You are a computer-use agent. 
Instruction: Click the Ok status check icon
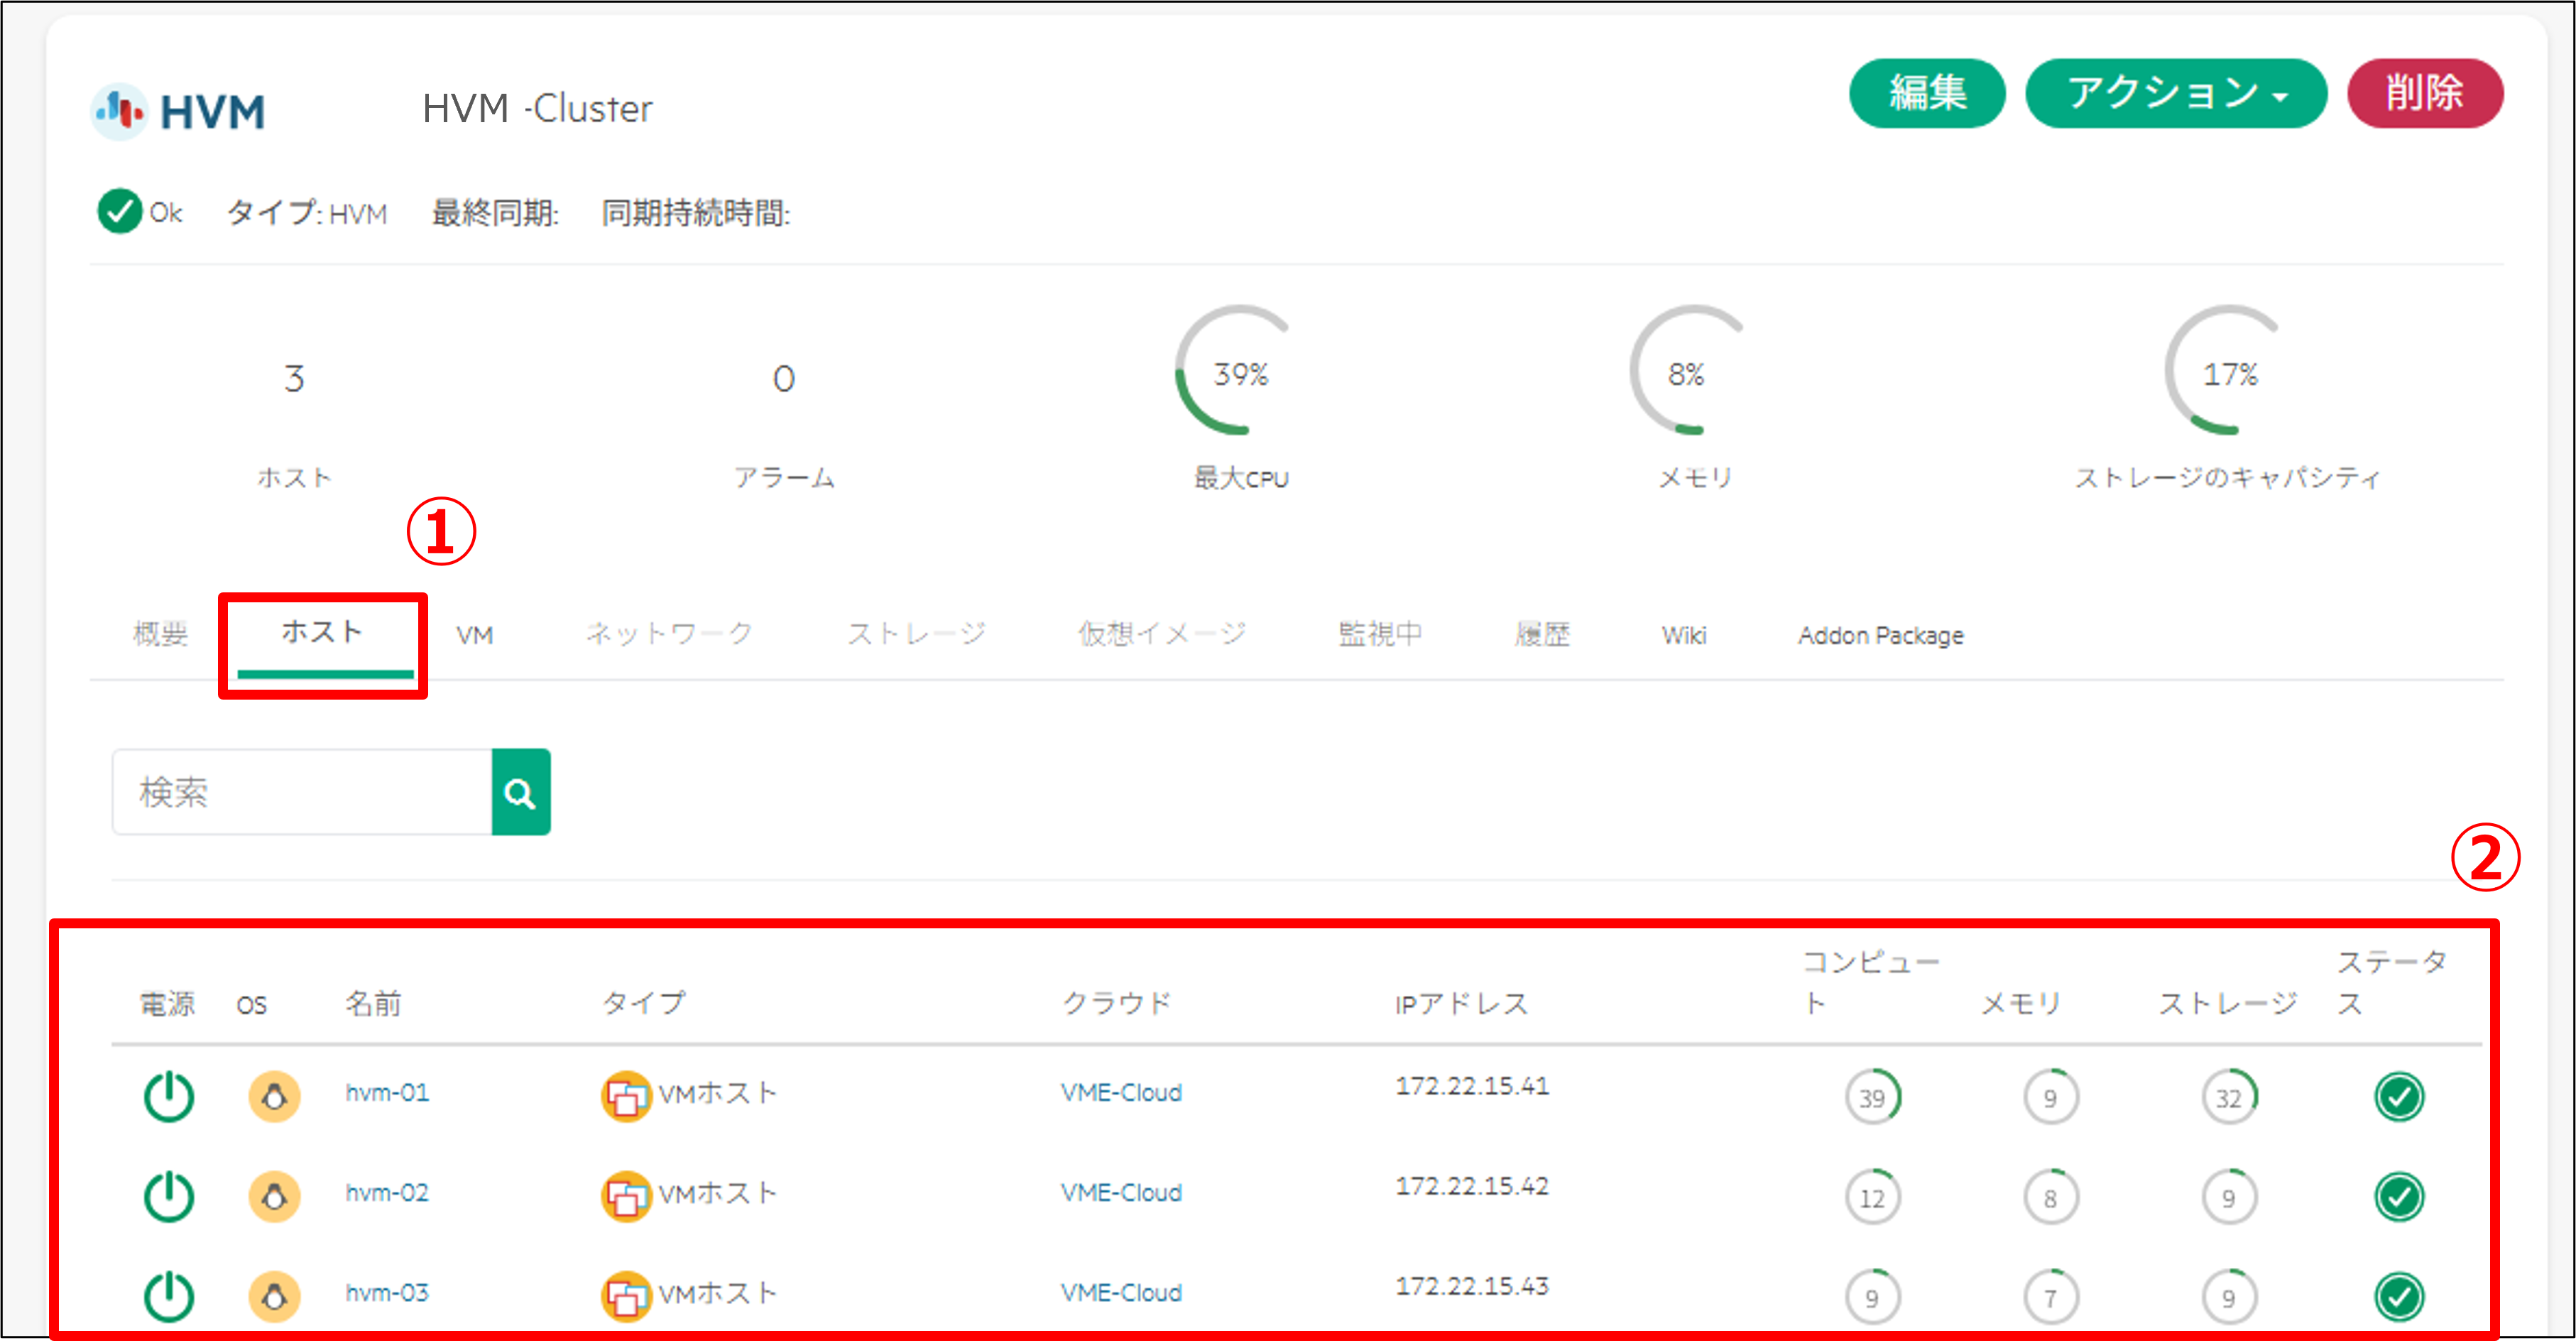[120, 211]
